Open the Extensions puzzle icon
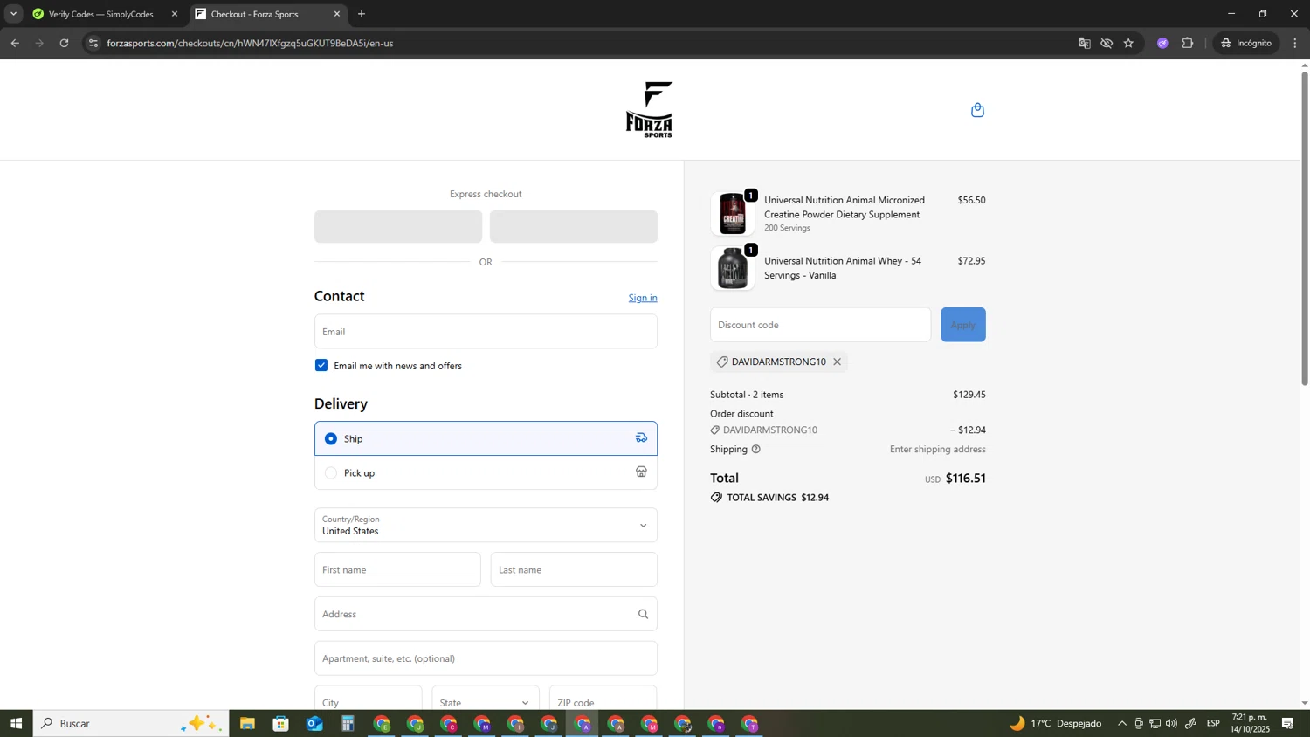 click(x=1188, y=43)
